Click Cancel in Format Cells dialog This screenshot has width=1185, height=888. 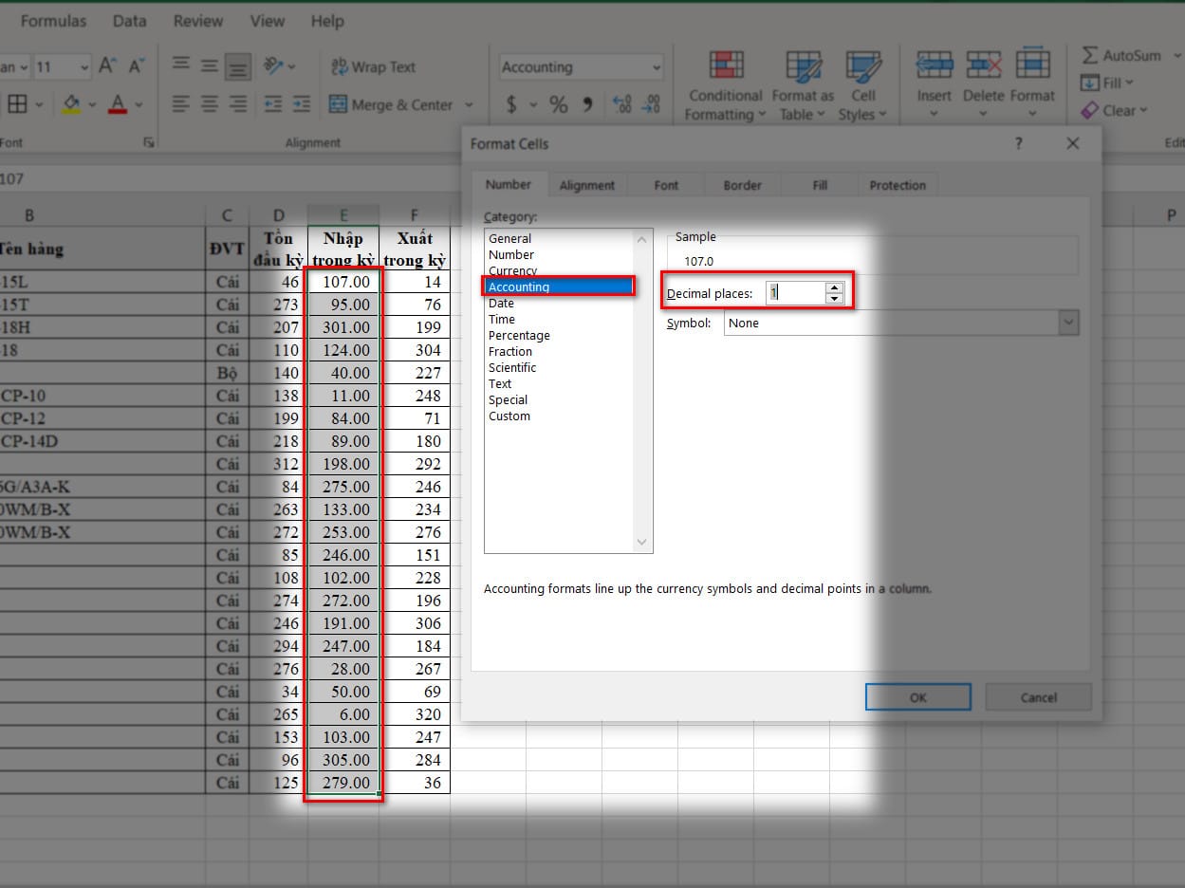coord(1038,697)
